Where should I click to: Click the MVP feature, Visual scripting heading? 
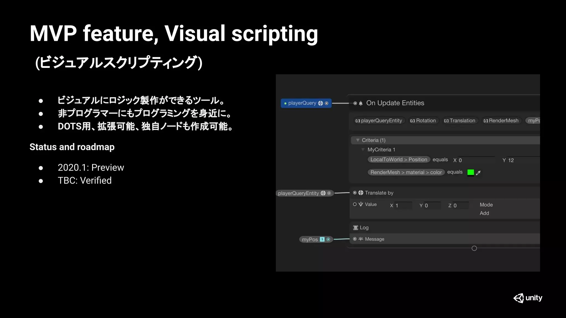tap(174, 34)
